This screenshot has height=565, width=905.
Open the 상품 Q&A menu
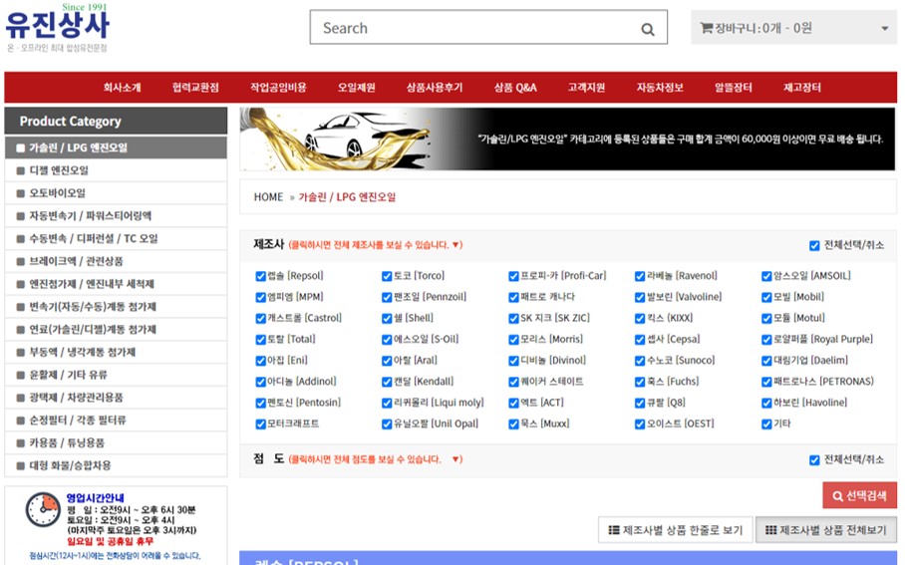tap(515, 88)
